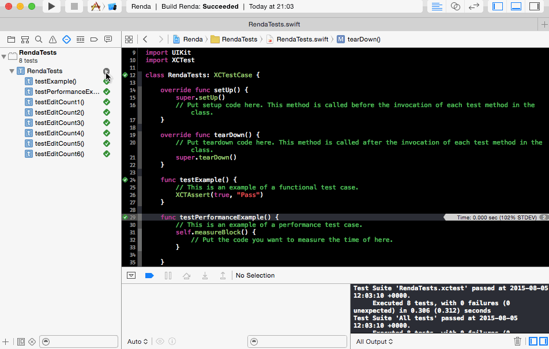549x349 pixels.
Task: Show the Version editor
Action: tap(473, 6)
